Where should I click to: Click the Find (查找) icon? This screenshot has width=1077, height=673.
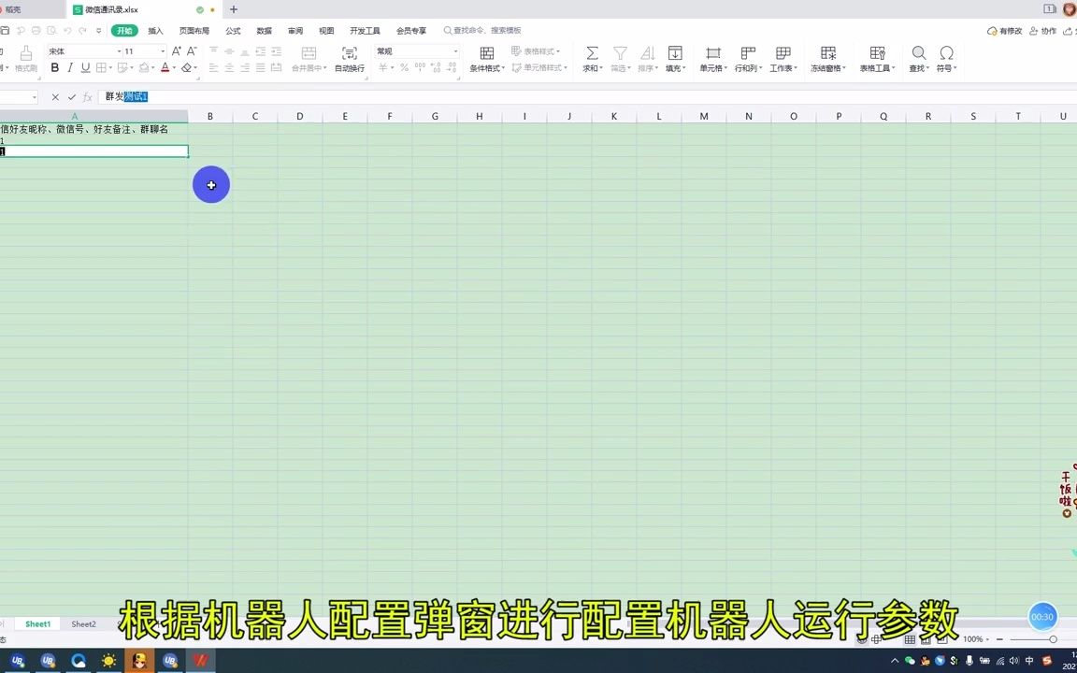tap(918, 53)
